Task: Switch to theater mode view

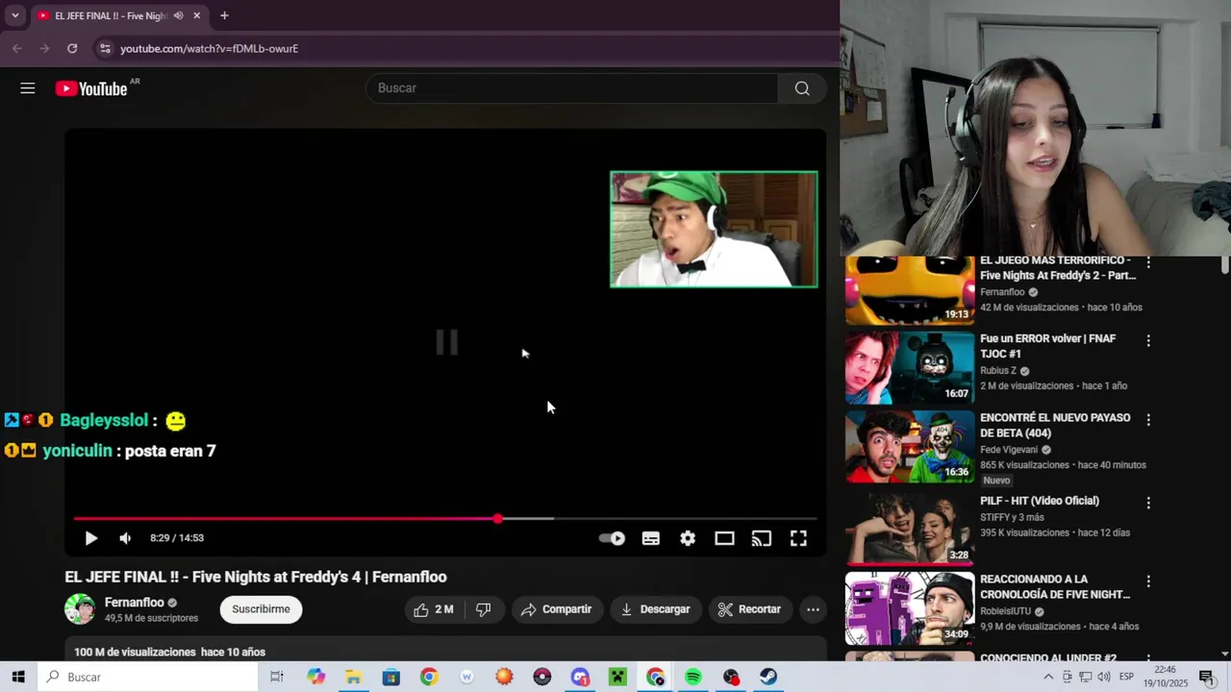Action: (724, 538)
